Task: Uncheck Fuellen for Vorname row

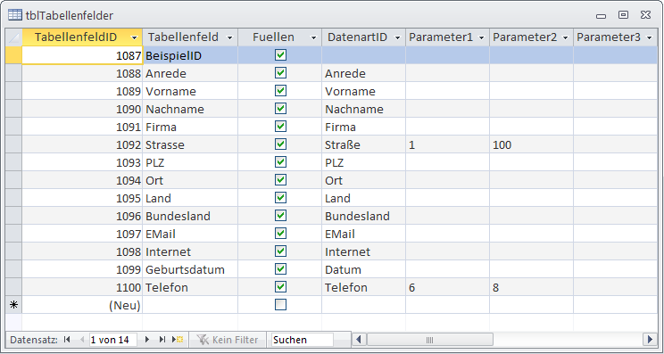Action: (280, 91)
